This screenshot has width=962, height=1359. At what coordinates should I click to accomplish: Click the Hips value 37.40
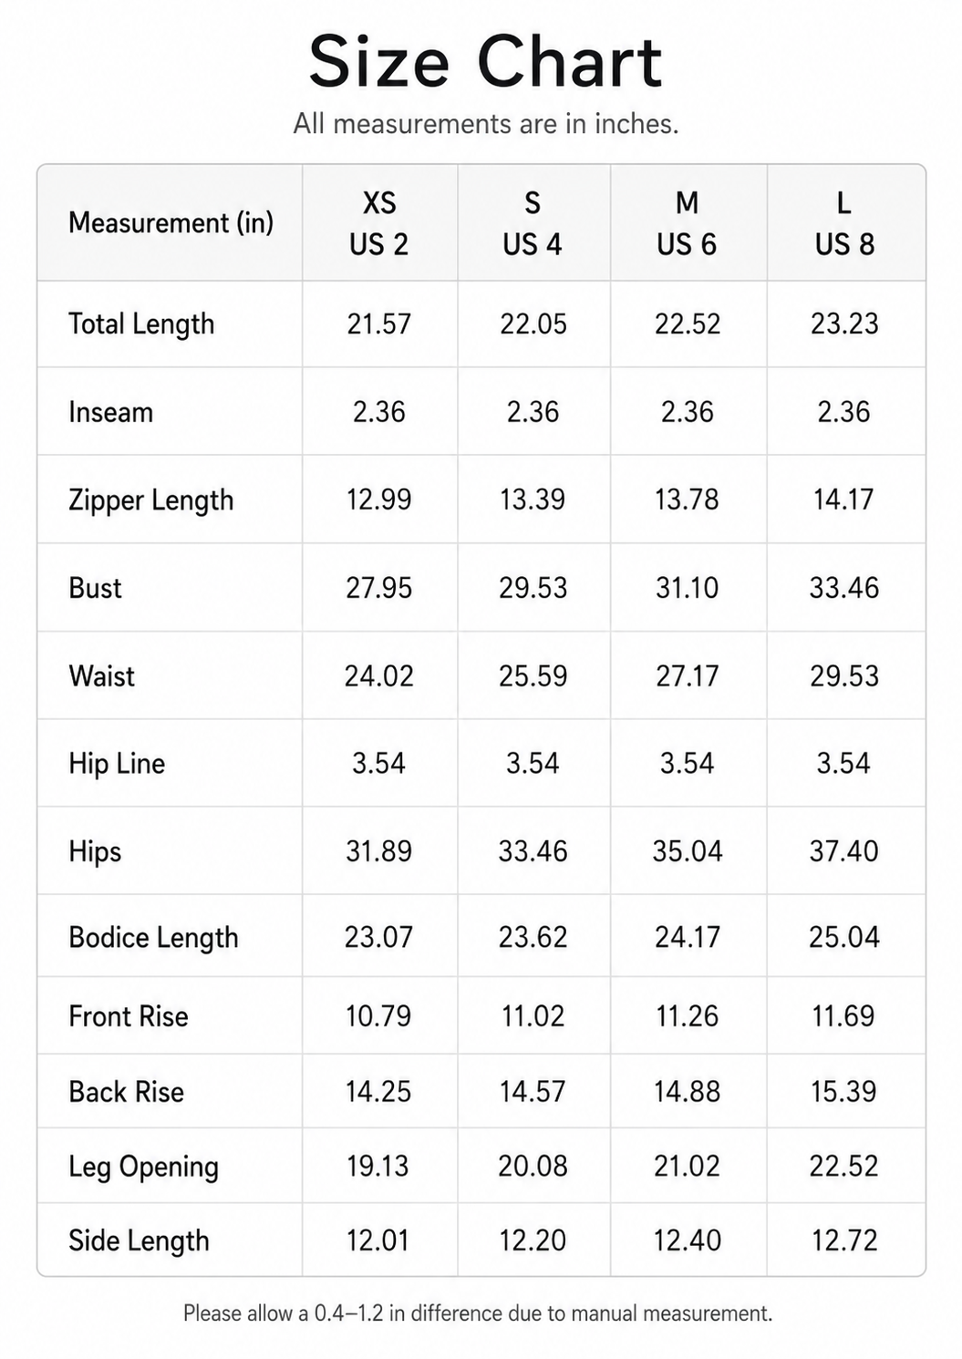843,851
